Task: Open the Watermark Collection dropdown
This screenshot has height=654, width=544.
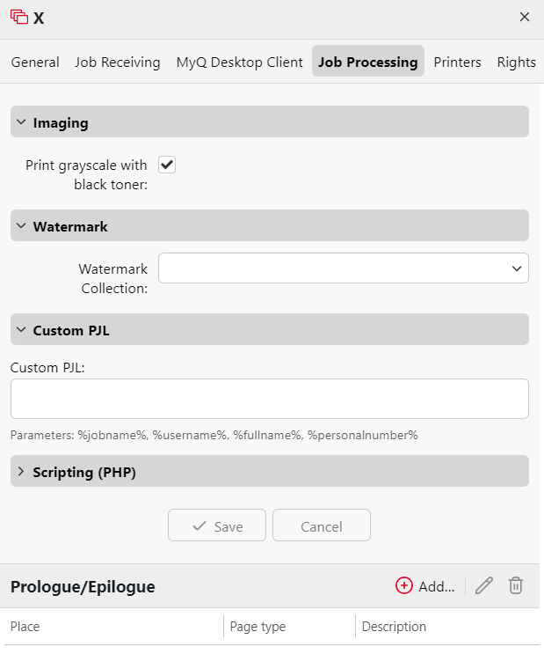Action: coord(343,268)
